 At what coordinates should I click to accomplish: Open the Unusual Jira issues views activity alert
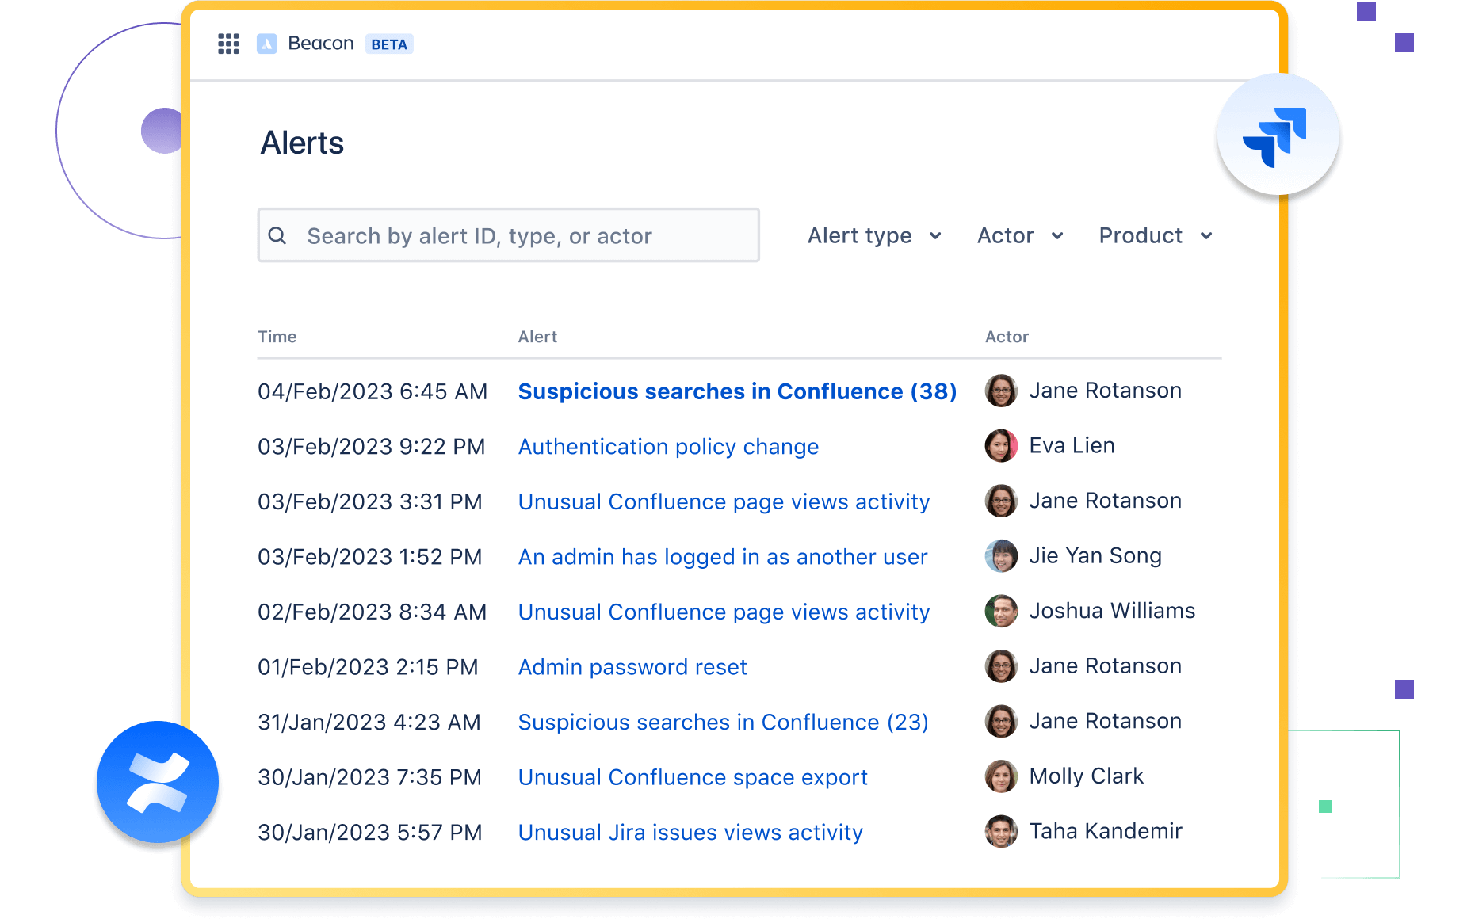[x=690, y=832]
